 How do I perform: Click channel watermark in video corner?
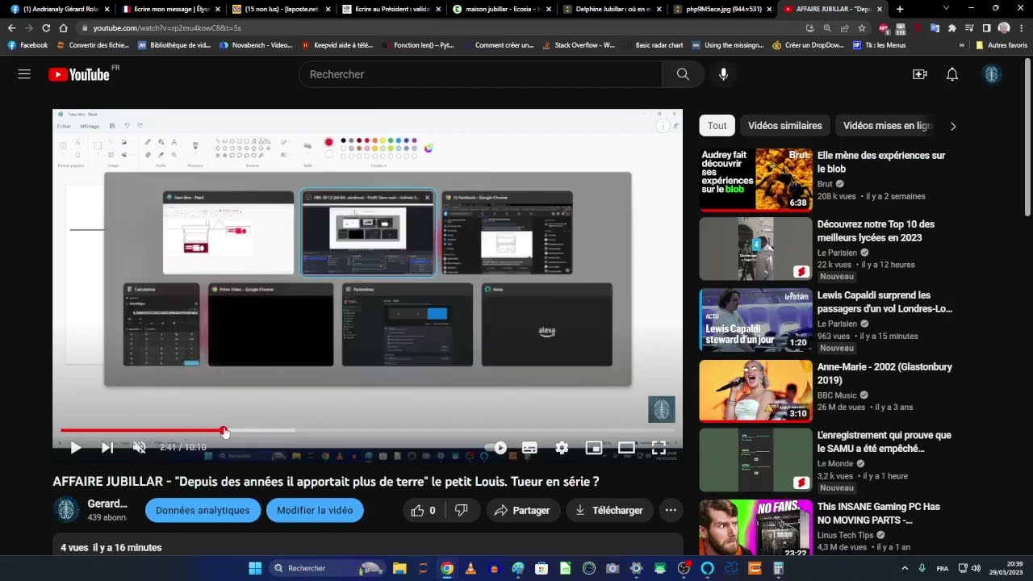pyautogui.click(x=662, y=409)
